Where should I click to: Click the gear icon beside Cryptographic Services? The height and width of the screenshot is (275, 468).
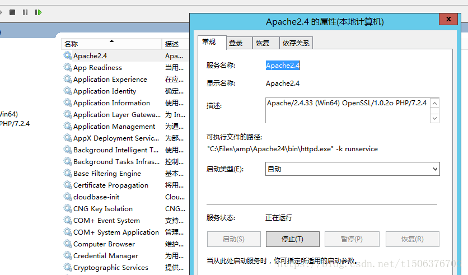[67, 267]
